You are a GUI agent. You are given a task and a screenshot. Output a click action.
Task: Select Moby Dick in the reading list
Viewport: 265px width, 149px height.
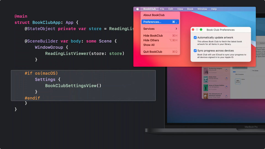216,79
